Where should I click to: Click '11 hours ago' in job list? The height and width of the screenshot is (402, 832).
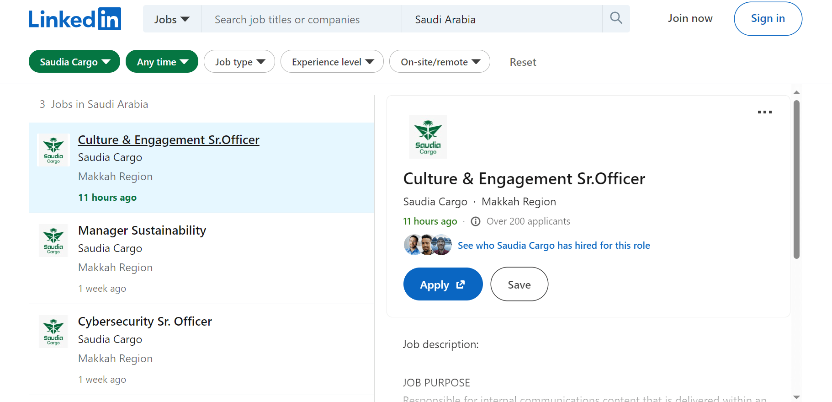click(107, 198)
